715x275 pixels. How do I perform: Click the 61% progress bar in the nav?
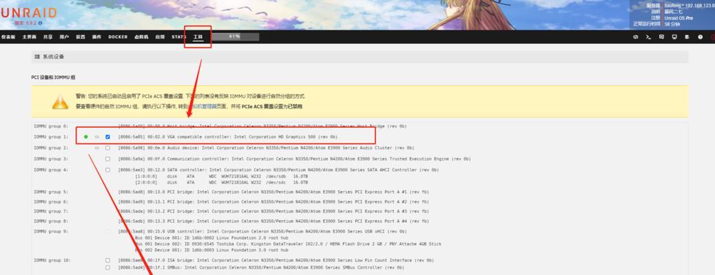click(234, 36)
